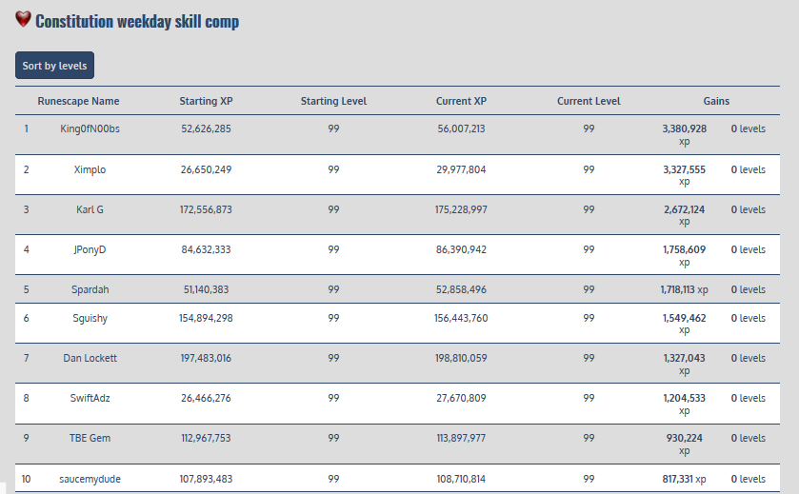Click the Sguishy player name
Image resolution: width=799 pixels, height=494 pixels.
click(x=90, y=318)
